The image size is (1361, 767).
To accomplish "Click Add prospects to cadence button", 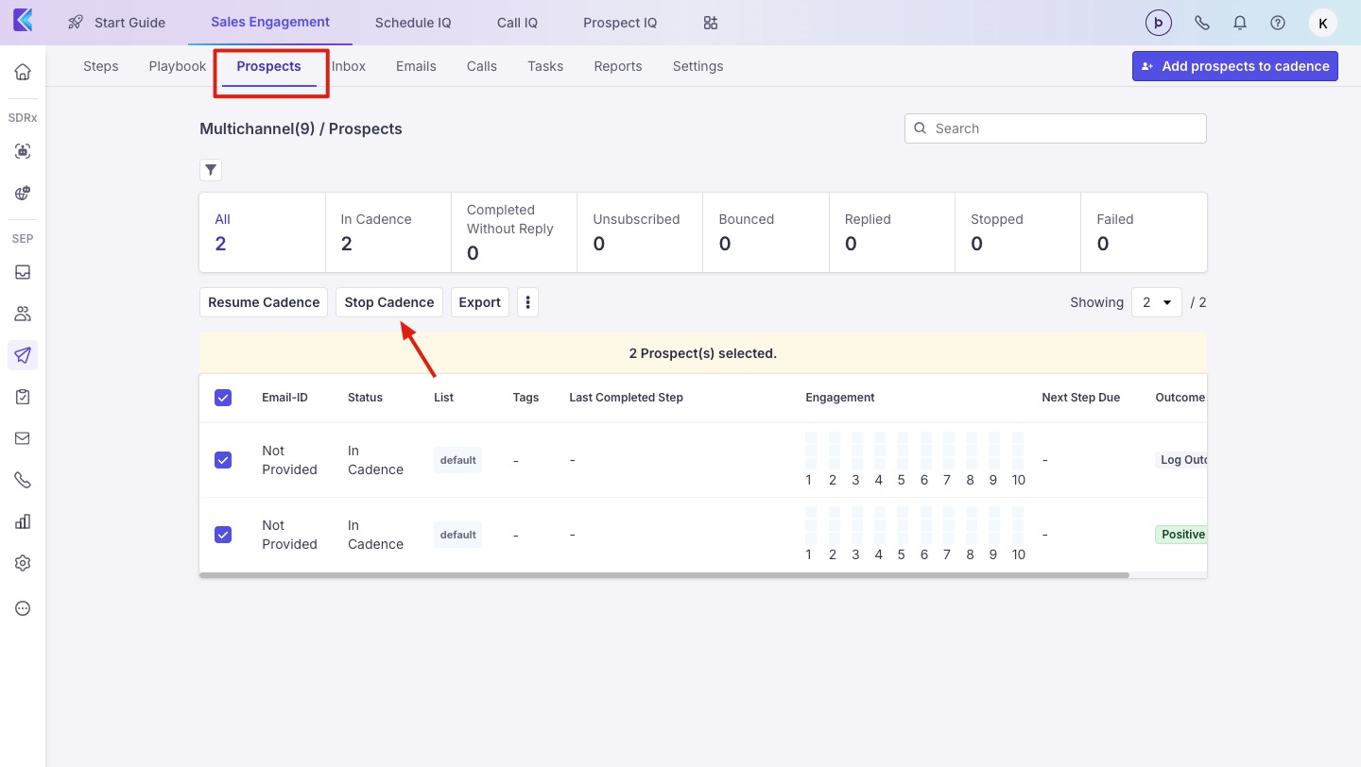I will point(1235,66).
